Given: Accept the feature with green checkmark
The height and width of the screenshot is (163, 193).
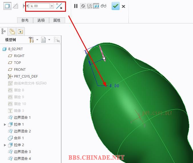Looking at the screenshot, I should [x=116, y=6].
